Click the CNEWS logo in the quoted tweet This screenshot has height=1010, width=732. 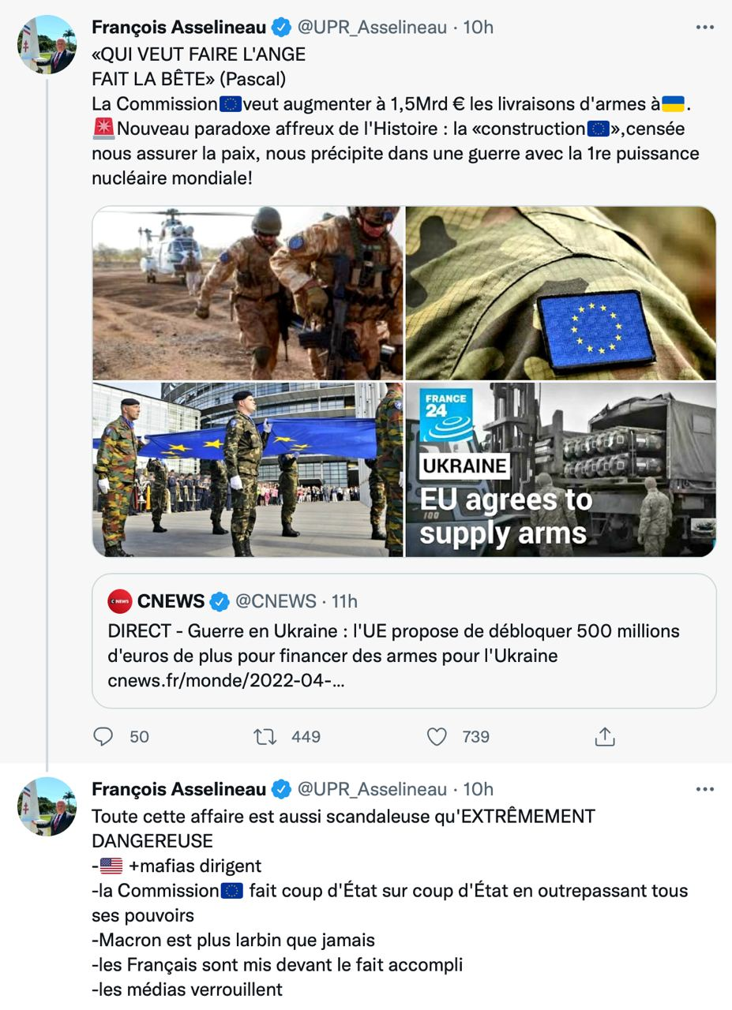120,601
